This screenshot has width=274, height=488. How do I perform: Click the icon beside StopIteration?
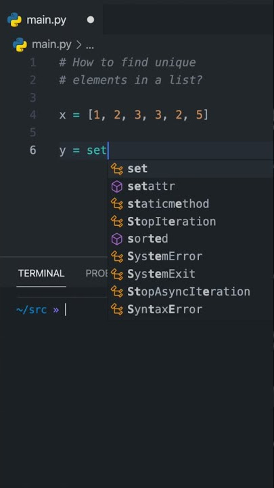pos(117,222)
